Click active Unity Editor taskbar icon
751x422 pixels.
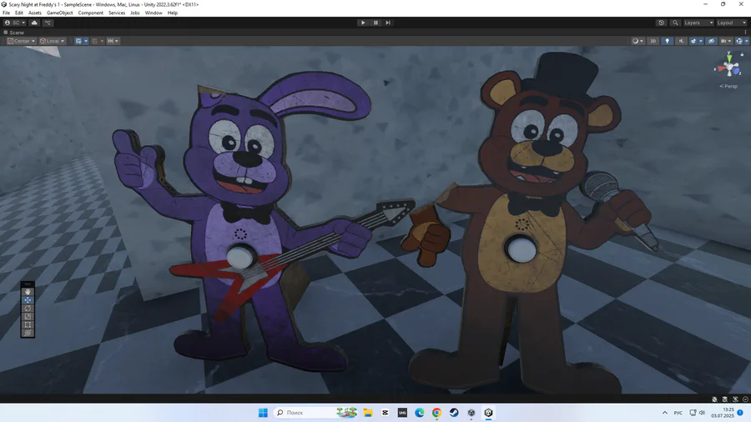coord(488,413)
